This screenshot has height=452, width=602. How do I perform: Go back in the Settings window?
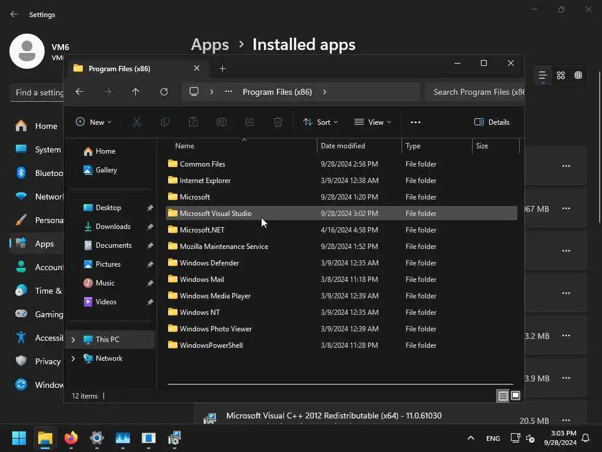14,14
